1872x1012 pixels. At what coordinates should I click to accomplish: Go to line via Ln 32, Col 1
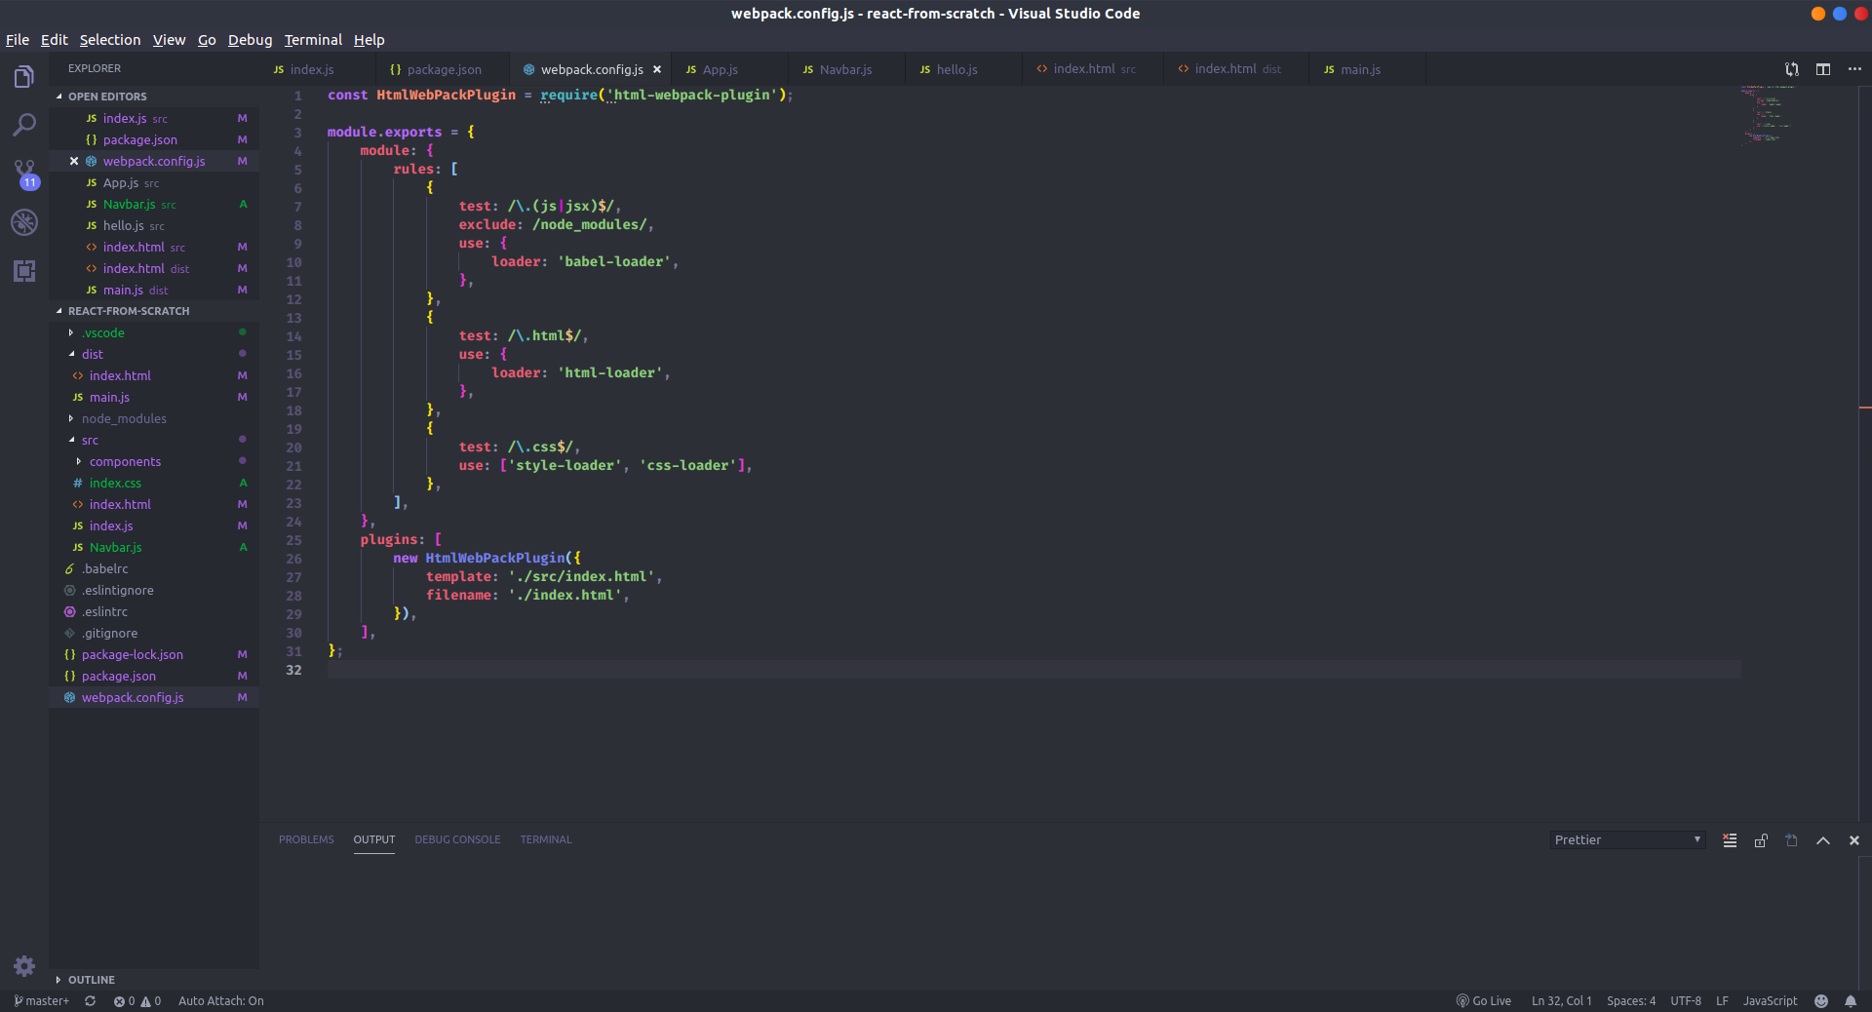tap(1561, 1001)
